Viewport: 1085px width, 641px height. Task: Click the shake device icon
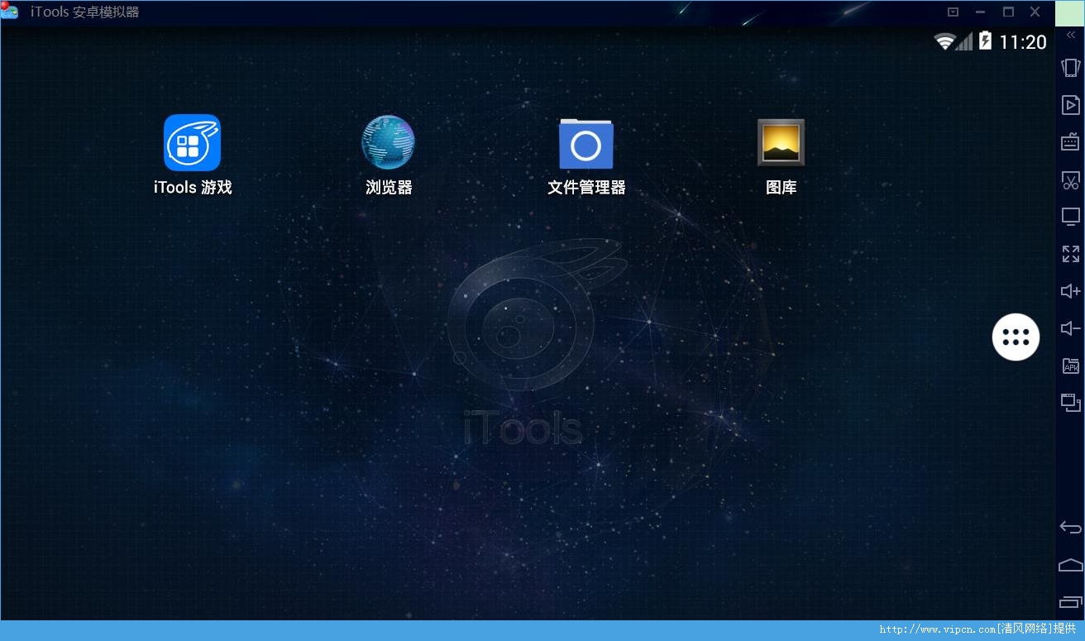[1070, 68]
